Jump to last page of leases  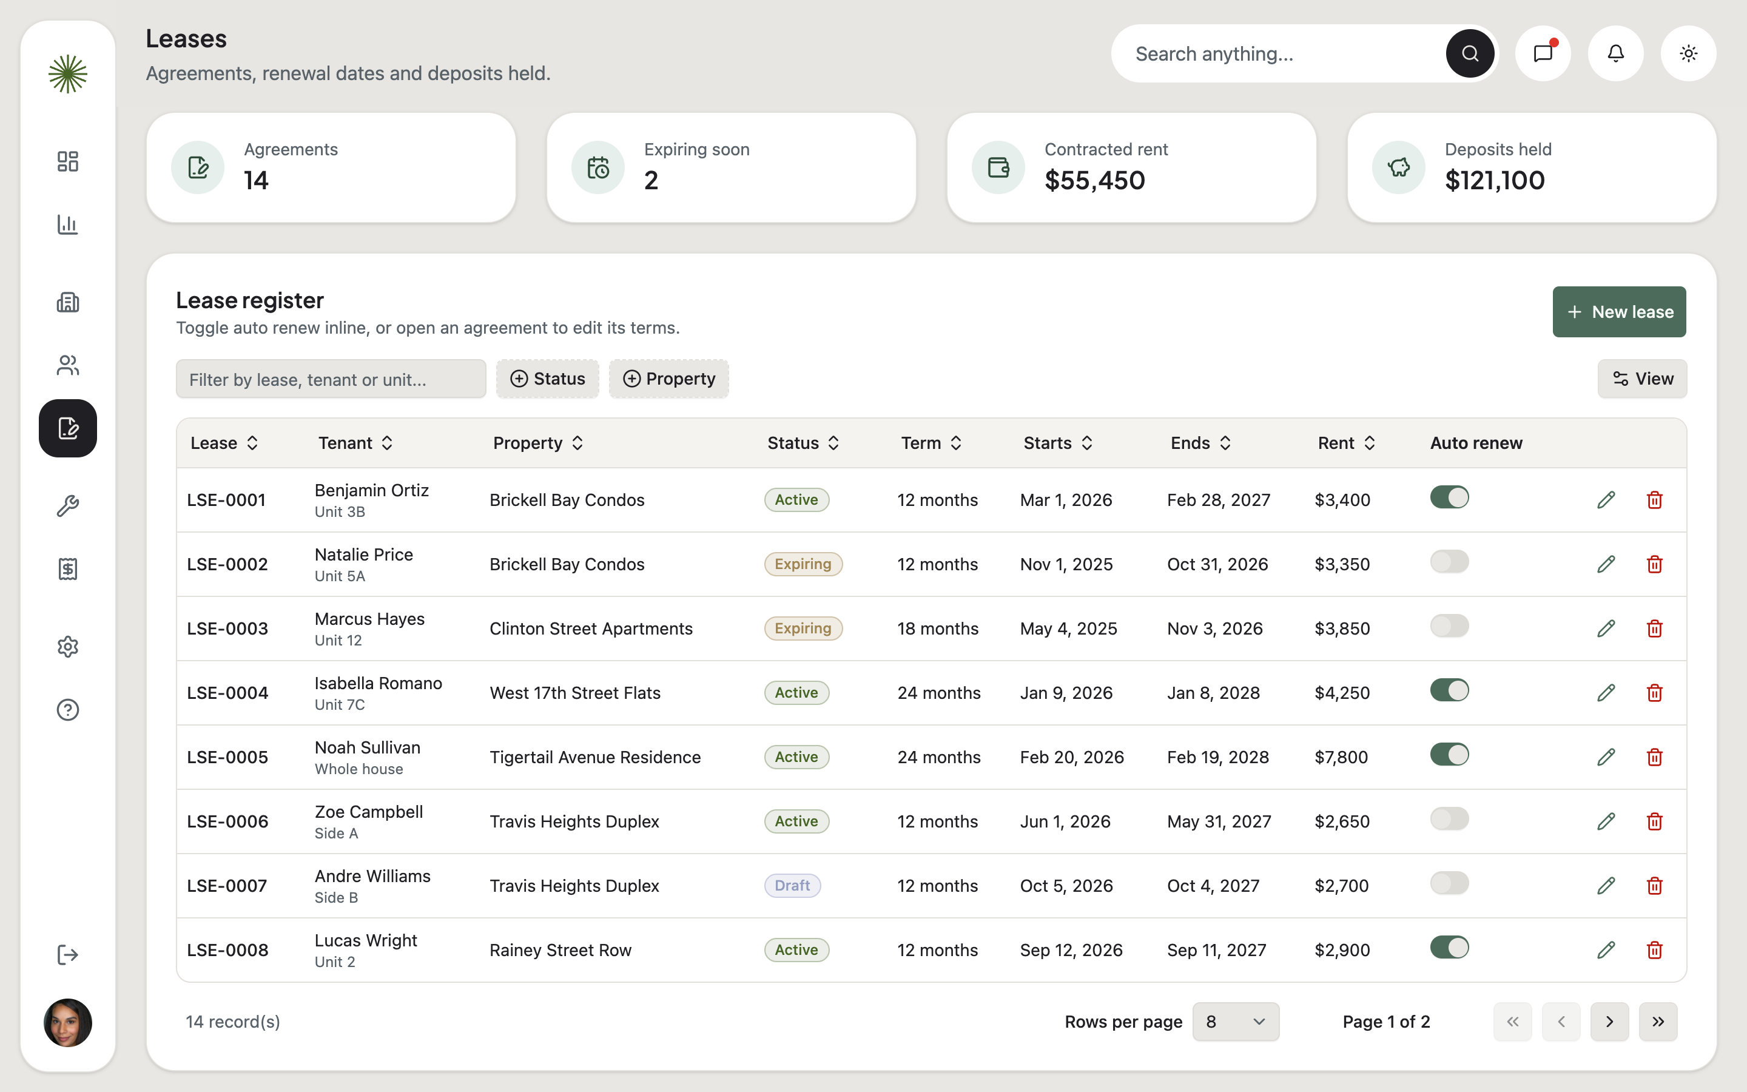coord(1657,1021)
